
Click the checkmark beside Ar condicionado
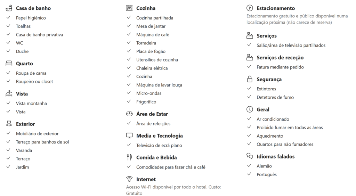pyautogui.click(x=249, y=119)
